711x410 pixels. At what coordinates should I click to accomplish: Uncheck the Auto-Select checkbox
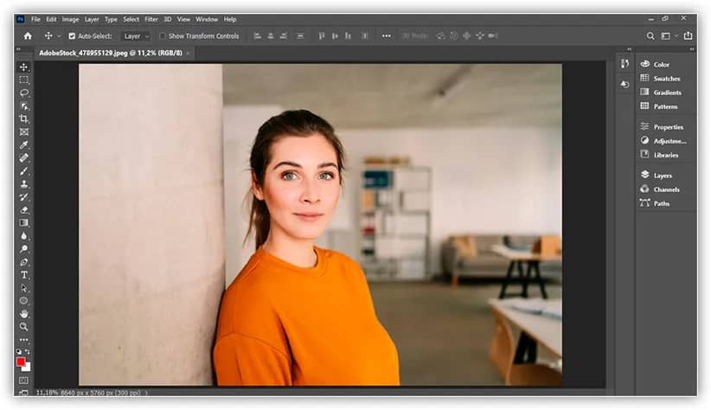click(x=72, y=36)
